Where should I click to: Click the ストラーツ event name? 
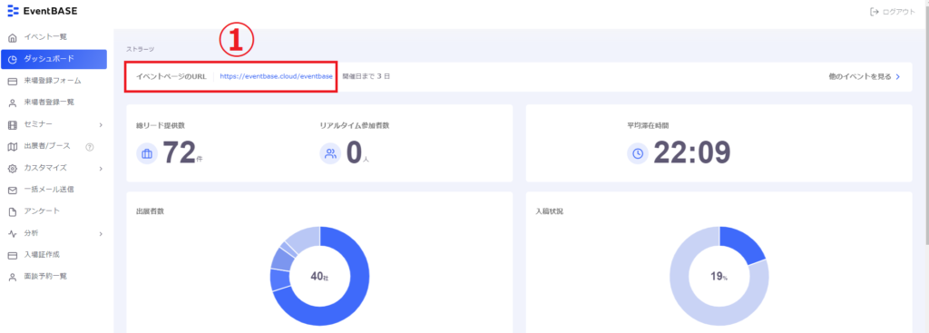(x=140, y=49)
